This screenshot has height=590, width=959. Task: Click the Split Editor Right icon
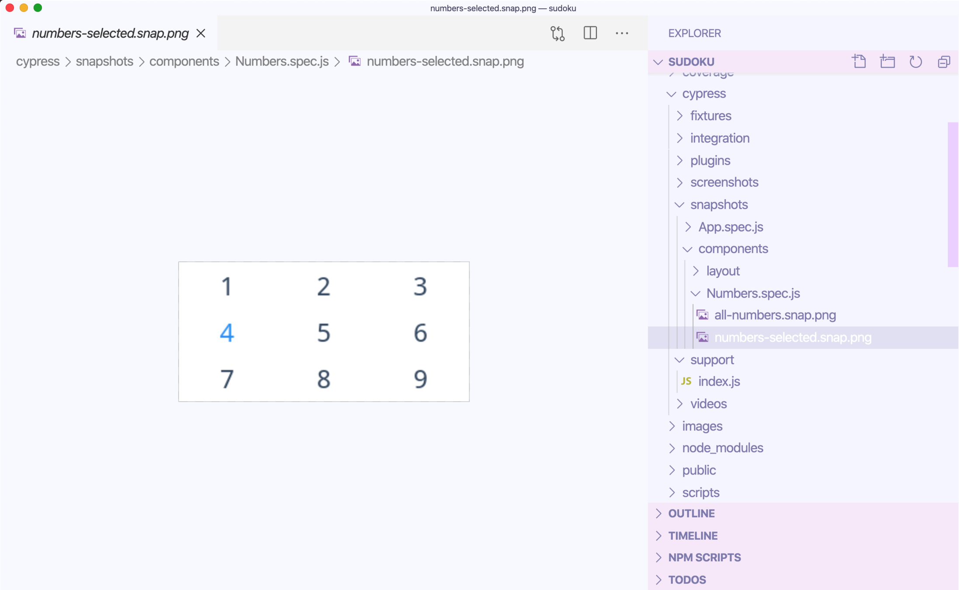[590, 33]
